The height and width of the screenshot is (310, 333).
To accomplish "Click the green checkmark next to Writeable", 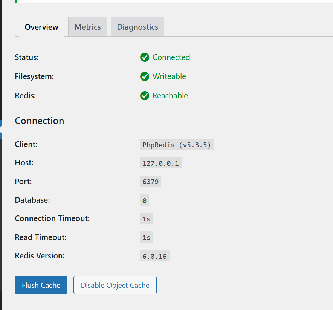I will 145,76.
